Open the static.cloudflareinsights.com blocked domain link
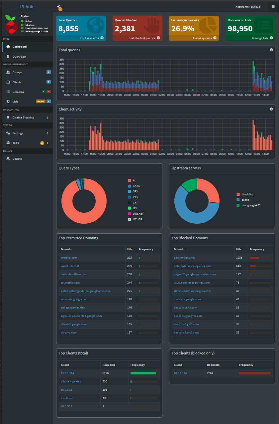The image size is (279, 424). (x=192, y=291)
